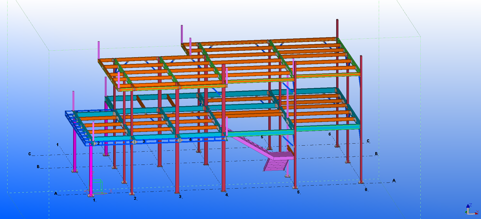The image size is (481, 219).
Task: Click grid label 1 at the back left
Action: tap(57, 145)
